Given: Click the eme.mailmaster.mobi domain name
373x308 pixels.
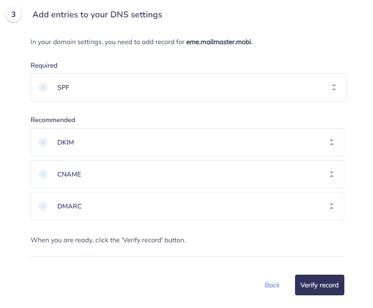Looking at the screenshot, I should click(x=218, y=42).
